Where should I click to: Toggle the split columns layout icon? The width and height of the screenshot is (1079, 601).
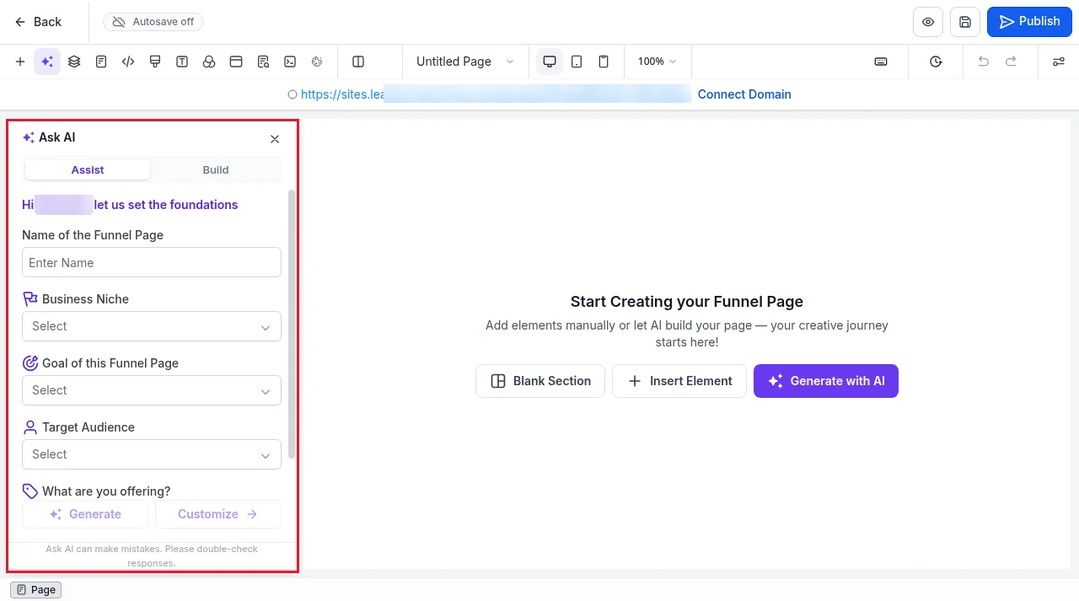click(x=358, y=62)
